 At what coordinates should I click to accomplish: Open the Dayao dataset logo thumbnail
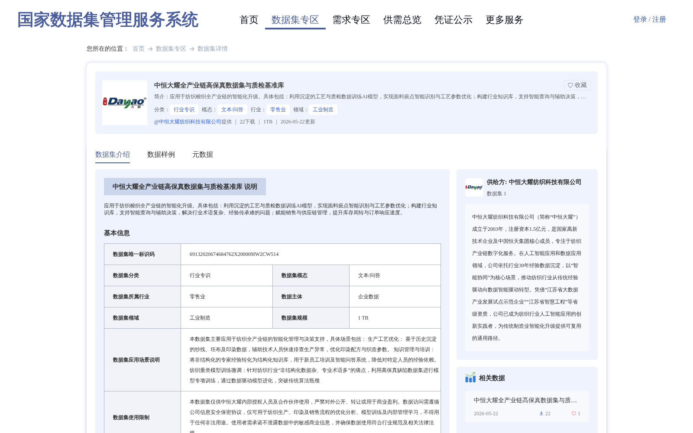click(125, 103)
